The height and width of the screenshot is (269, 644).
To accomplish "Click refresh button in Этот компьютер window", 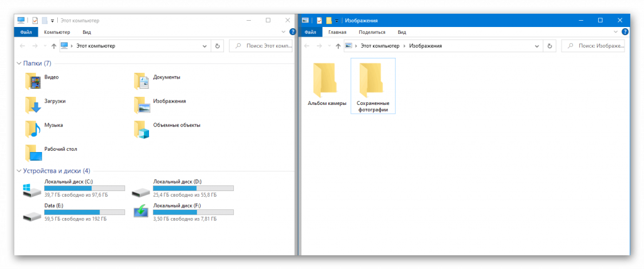I will (x=218, y=46).
